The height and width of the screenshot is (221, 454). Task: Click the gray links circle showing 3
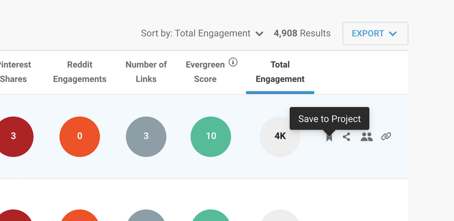click(146, 136)
